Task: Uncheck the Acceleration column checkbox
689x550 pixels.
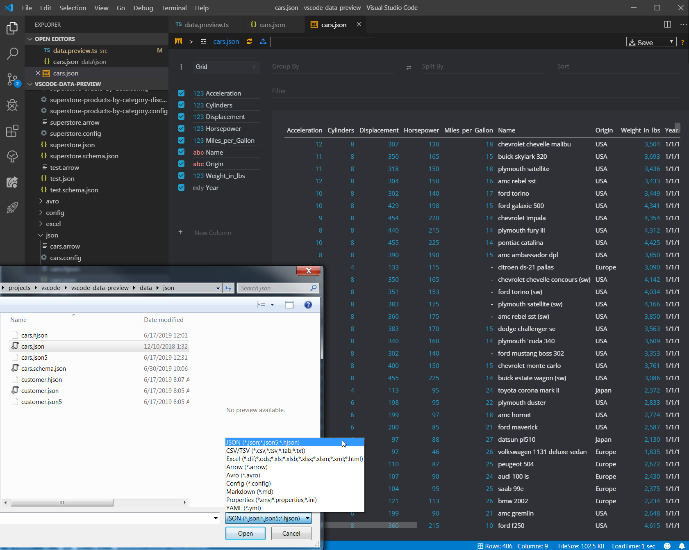Action: (181, 93)
